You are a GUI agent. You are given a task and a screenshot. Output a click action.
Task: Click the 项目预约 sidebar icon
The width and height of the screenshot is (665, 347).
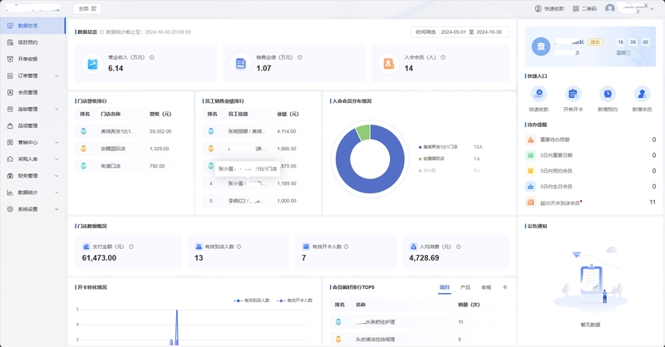point(10,42)
